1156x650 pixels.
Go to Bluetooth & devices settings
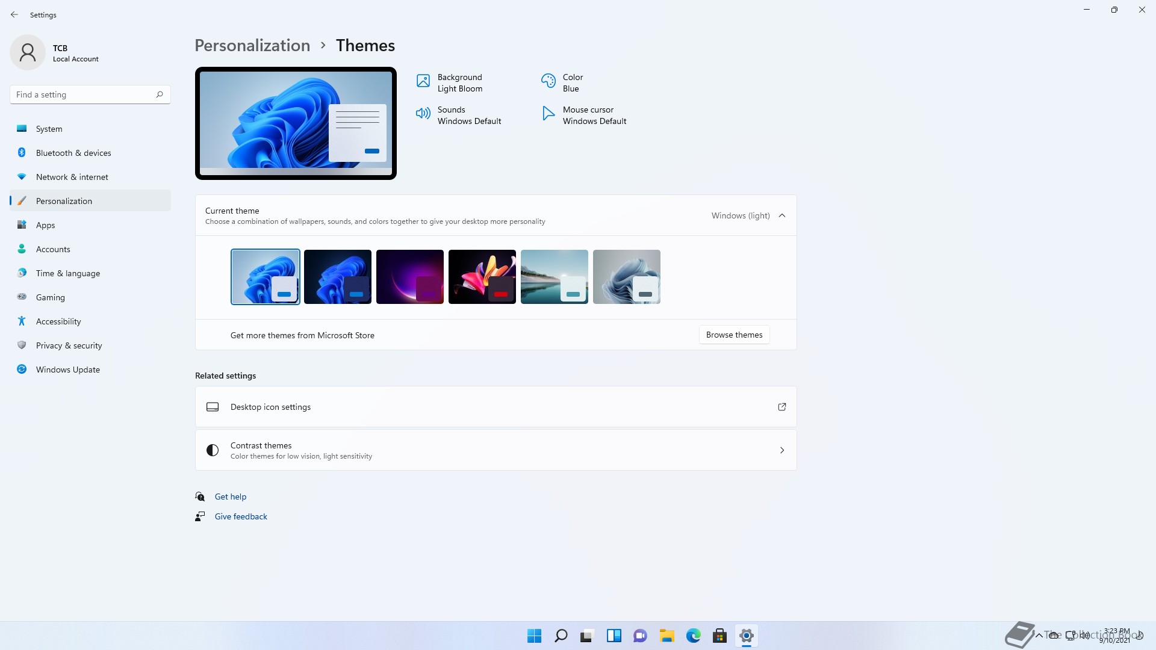coord(90,153)
